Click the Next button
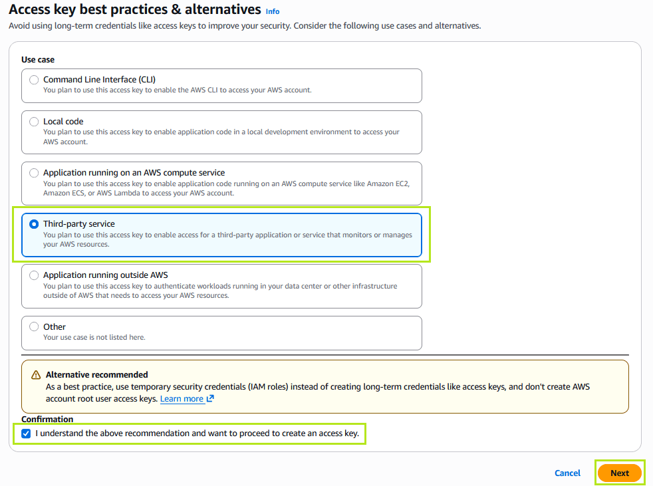This screenshot has height=486, width=653. click(619, 473)
